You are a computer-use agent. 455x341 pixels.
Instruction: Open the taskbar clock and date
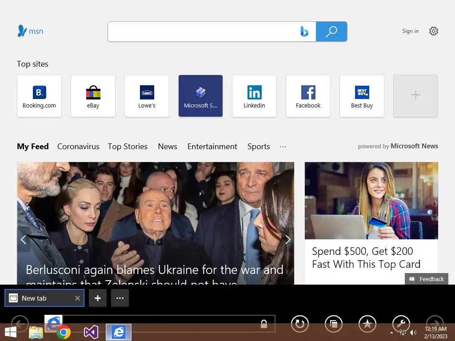[x=436, y=333]
